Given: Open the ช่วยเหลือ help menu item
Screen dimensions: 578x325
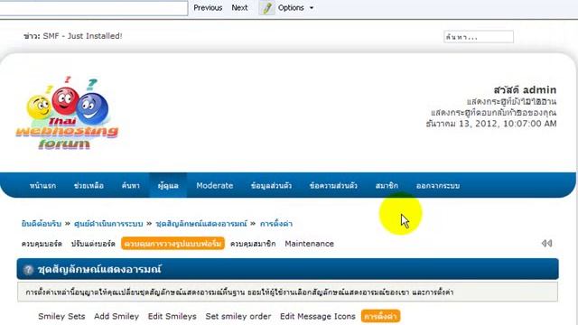Looking at the screenshot, I should tap(89, 186).
